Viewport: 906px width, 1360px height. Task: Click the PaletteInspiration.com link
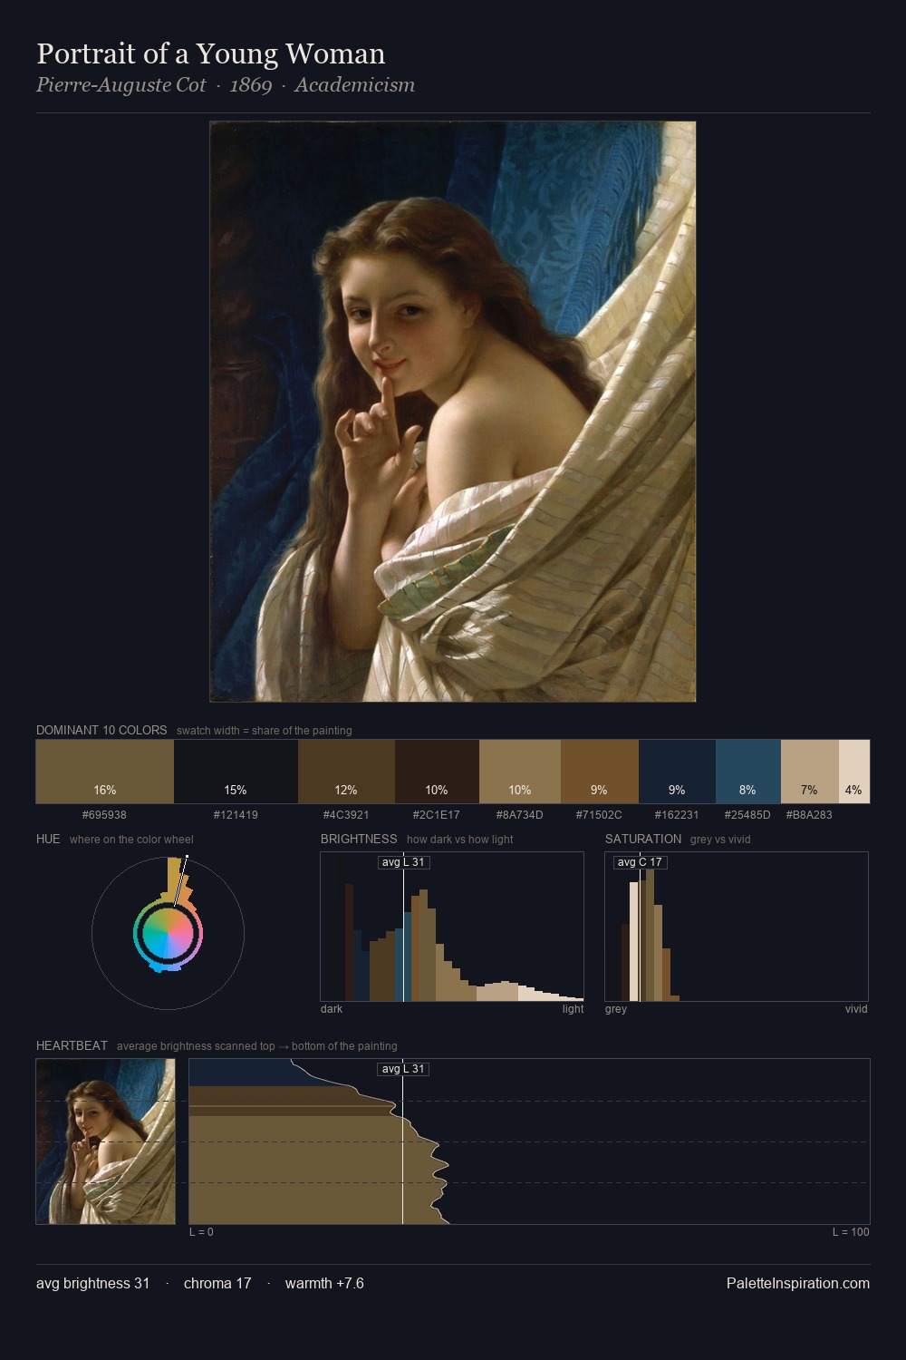798,1283
